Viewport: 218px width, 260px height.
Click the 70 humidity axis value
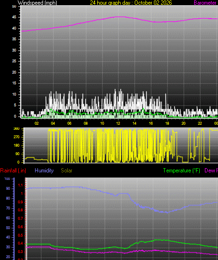click(8, 208)
